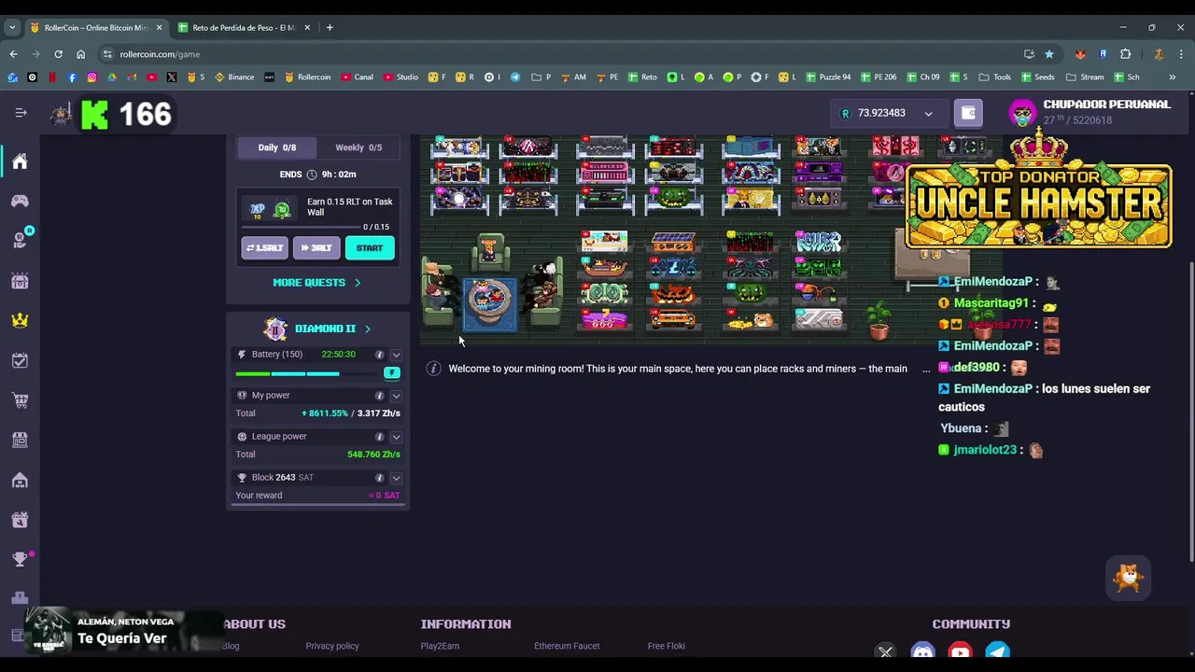Switch to Daily 0/8 quests tab
1195x672 pixels.
tap(276, 147)
